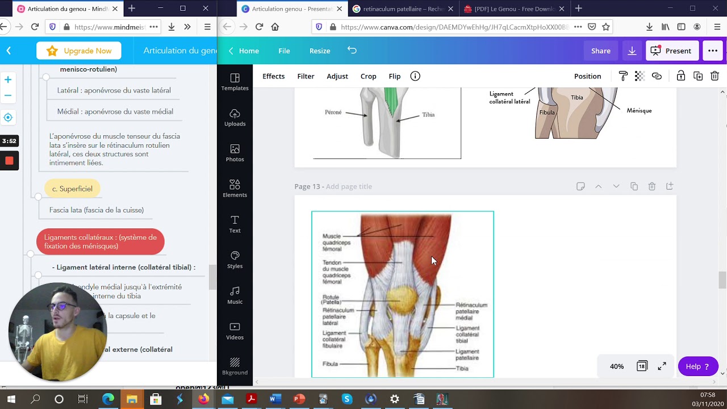Select the Text tool panel

235,224
